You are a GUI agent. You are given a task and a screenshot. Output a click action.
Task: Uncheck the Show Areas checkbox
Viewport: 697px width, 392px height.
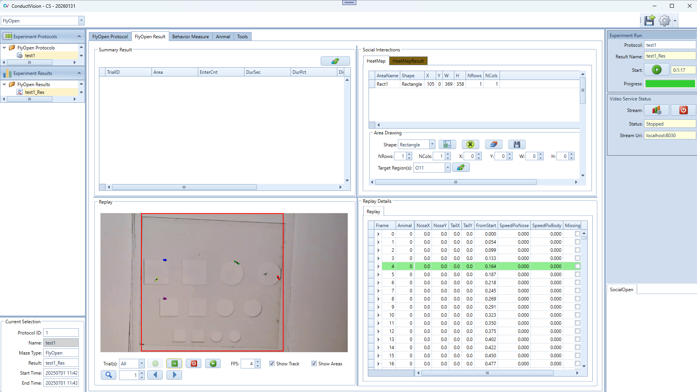(x=314, y=363)
